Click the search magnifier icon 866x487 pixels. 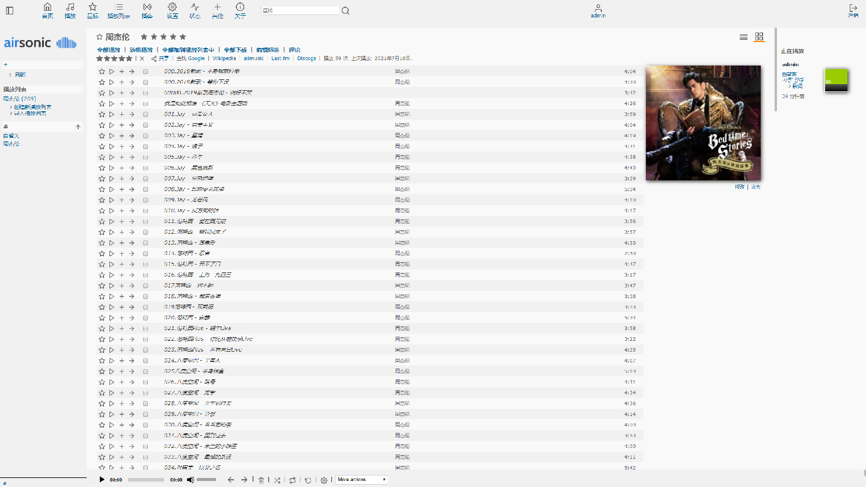click(345, 11)
